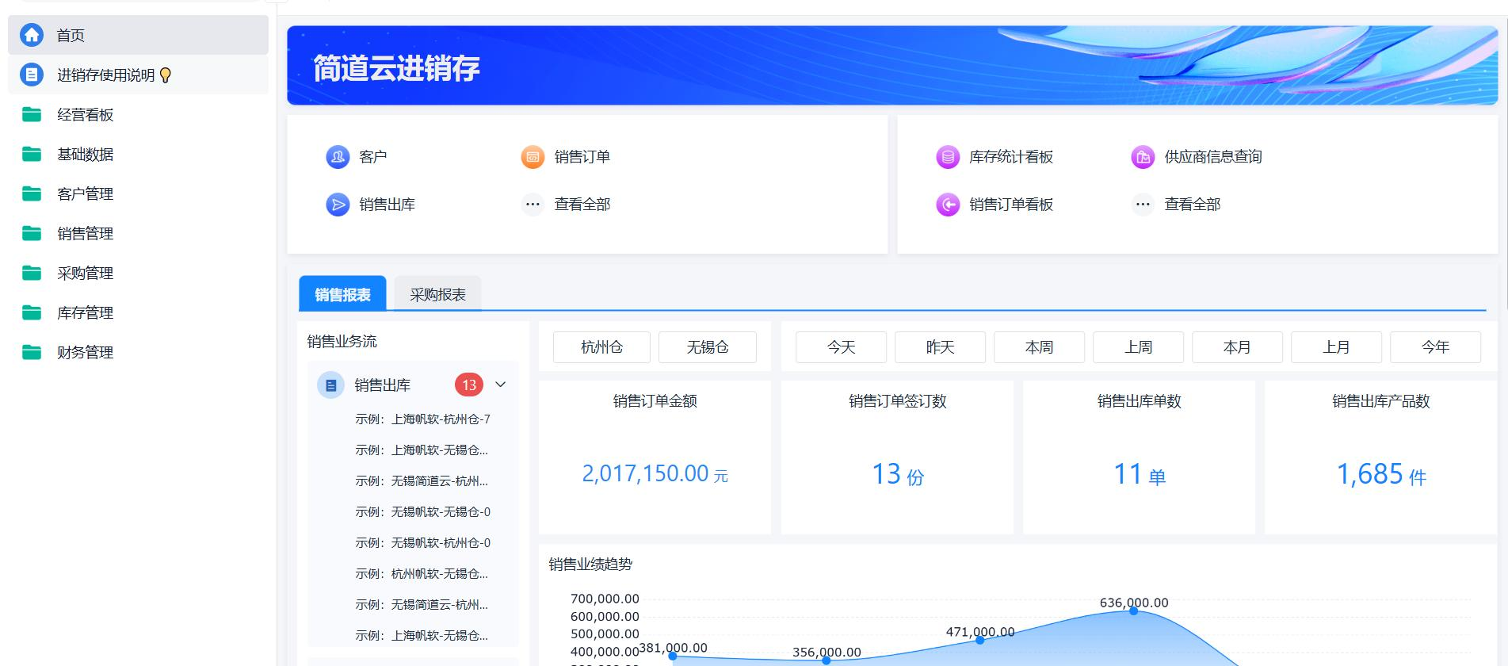Collapse the 销售出库 list with chevron
This screenshot has height=666, width=1508.
pos(501,385)
